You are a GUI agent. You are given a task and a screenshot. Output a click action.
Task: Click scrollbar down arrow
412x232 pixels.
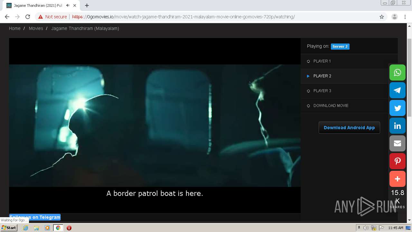point(409,220)
